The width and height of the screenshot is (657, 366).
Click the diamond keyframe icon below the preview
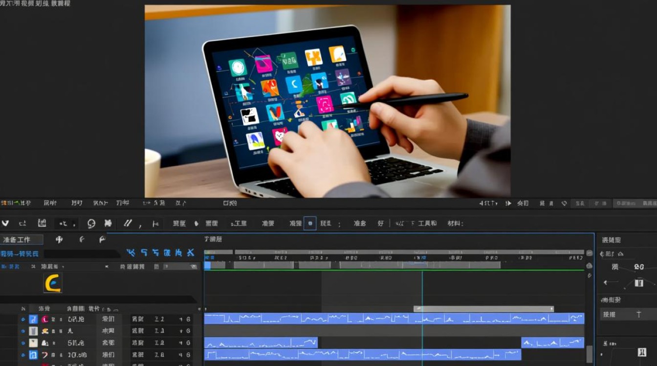point(564,203)
